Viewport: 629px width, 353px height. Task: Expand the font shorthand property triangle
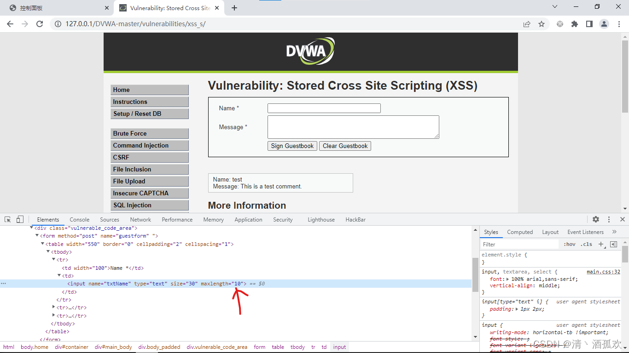tap(508, 279)
